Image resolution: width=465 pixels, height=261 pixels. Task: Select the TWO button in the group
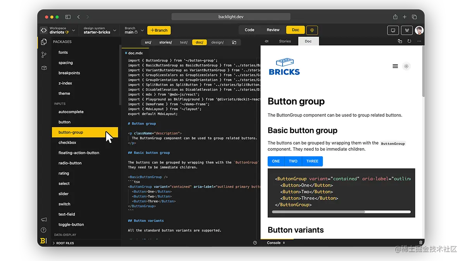pyautogui.click(x=293, y=161)
